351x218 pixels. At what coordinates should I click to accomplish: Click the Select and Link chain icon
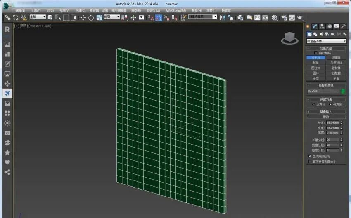point(7,17)
